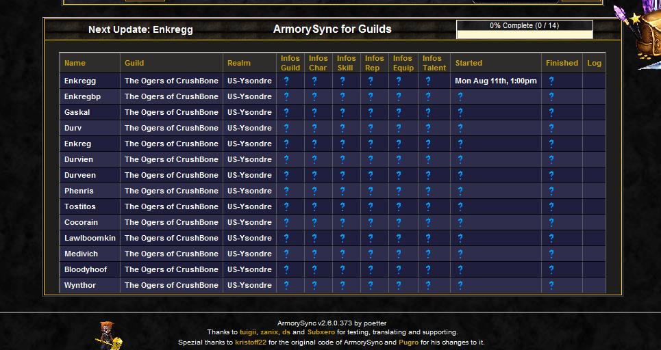Click the zanix credit link

[269, 332]
